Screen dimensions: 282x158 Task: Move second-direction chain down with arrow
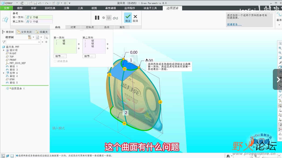(x=107, y=49)
